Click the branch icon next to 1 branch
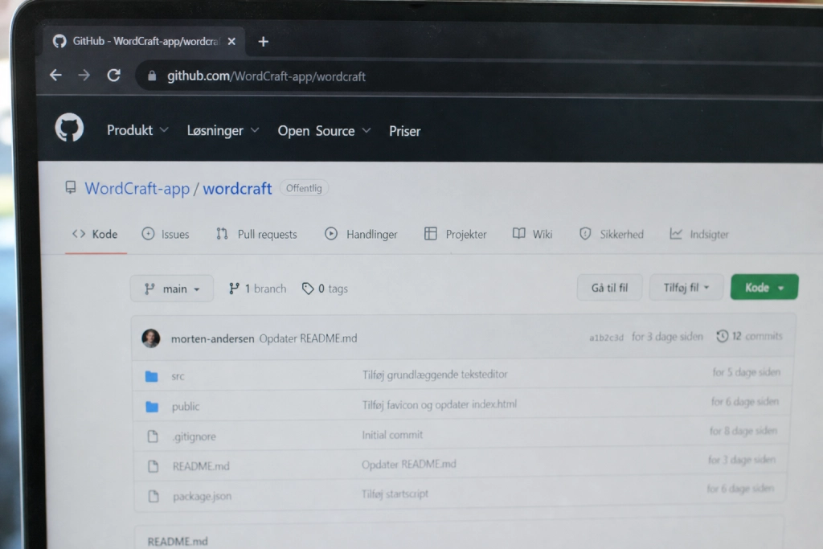This screenshot has width=823, height=549. pyautogui.click(x=234, y=288)
